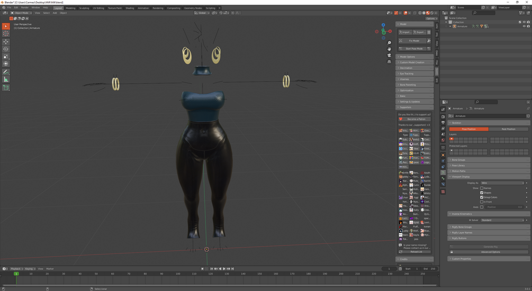Click the End frame 250 field
The width and height of the screenshot is (532, 291).
coord(429,269)
